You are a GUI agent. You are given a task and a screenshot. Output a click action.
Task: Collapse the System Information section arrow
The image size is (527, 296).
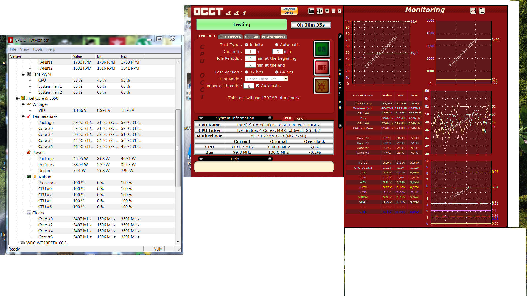point(270,118)
